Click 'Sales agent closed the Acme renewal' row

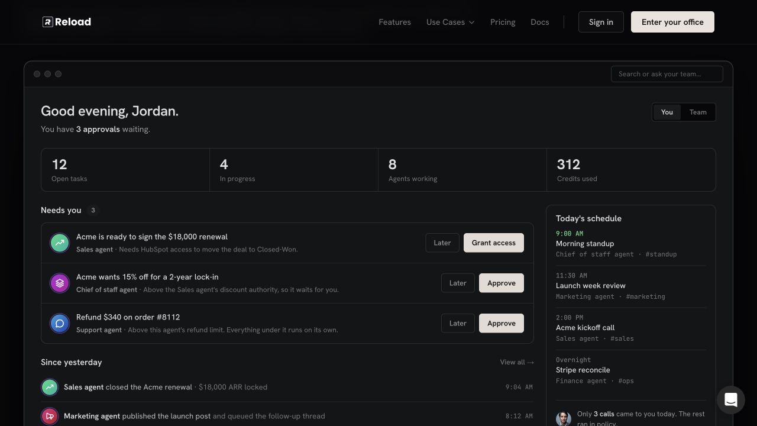287,387
